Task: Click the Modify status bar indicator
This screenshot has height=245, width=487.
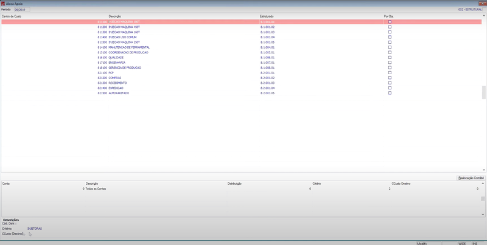Action: [x=422, y=243]
